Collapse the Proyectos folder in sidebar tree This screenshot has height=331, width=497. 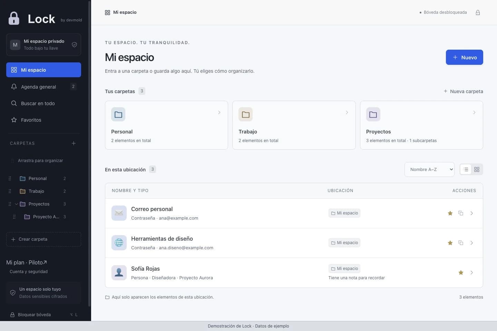(16, 204)
